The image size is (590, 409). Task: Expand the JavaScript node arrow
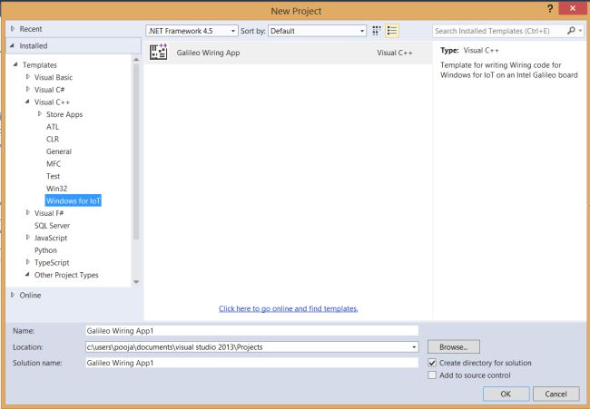point(28,238)
